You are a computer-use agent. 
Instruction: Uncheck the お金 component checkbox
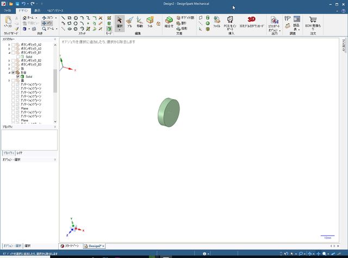point(13,72)
